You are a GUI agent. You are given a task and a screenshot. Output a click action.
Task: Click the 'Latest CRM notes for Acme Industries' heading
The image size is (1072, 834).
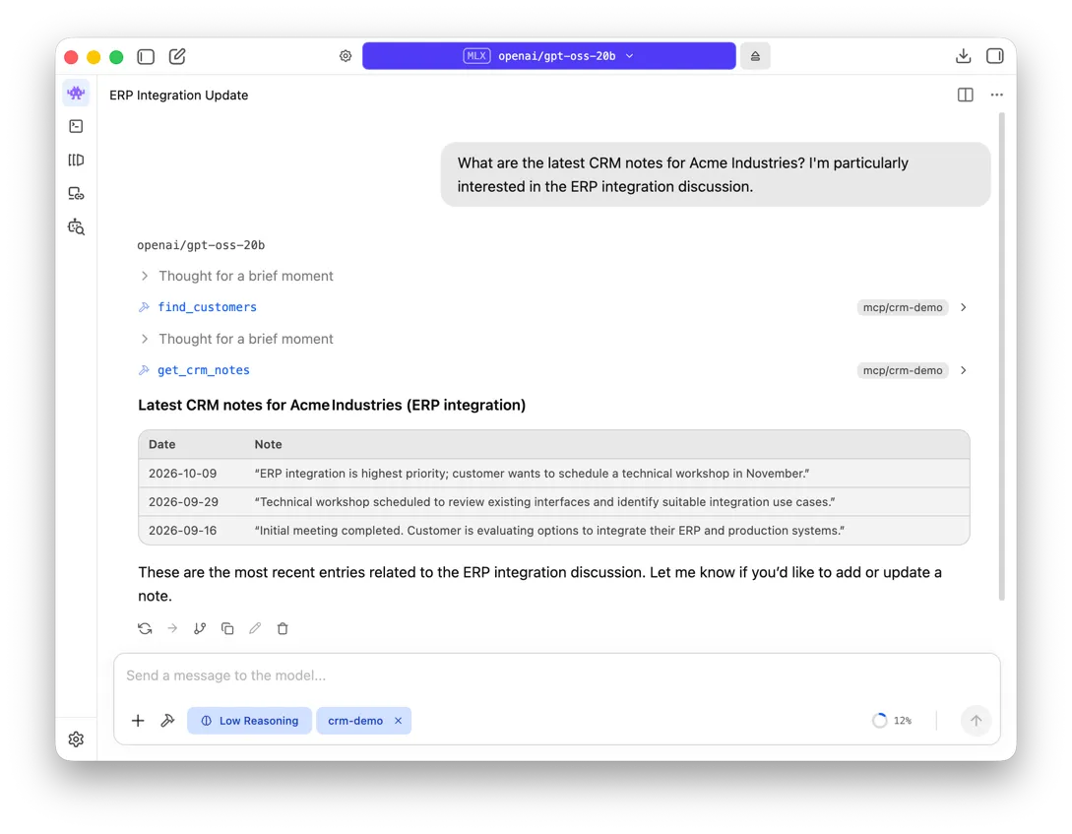tap(332, 406)
